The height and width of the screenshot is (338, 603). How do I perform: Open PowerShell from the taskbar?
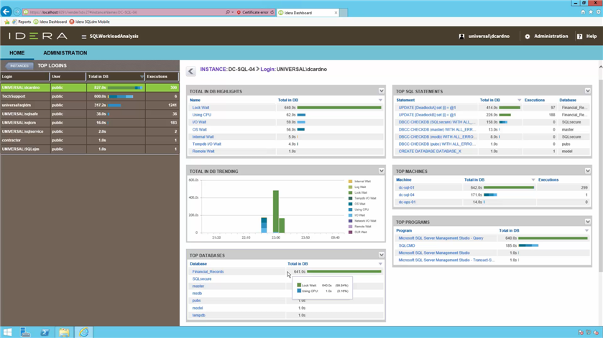pos(45,332)
